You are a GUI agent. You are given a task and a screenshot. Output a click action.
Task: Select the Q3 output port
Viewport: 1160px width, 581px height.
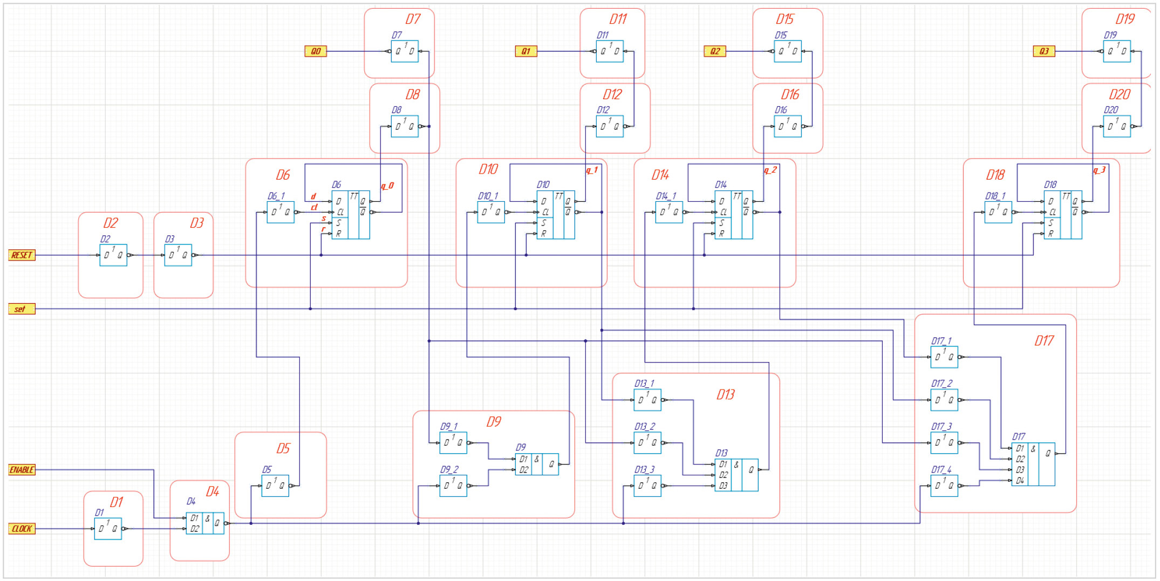1044,51
